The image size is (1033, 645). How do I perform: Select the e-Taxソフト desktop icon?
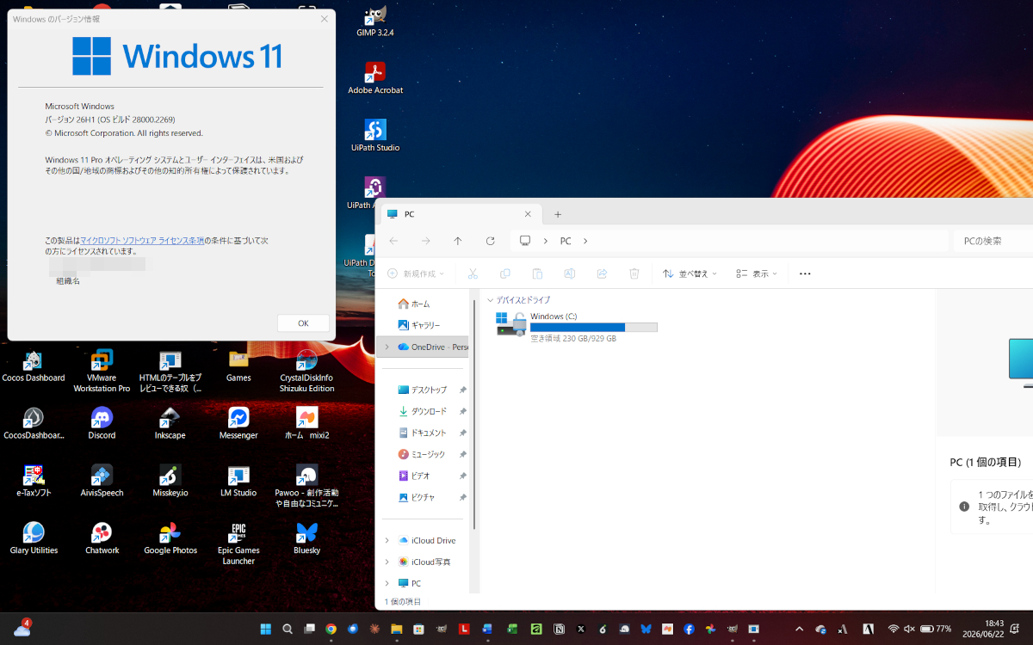click(34, 481)
